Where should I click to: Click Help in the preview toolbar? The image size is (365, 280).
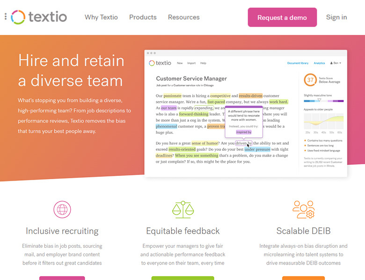203,63
